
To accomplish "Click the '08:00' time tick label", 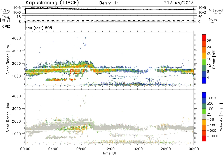I will [x=81, y=149].
